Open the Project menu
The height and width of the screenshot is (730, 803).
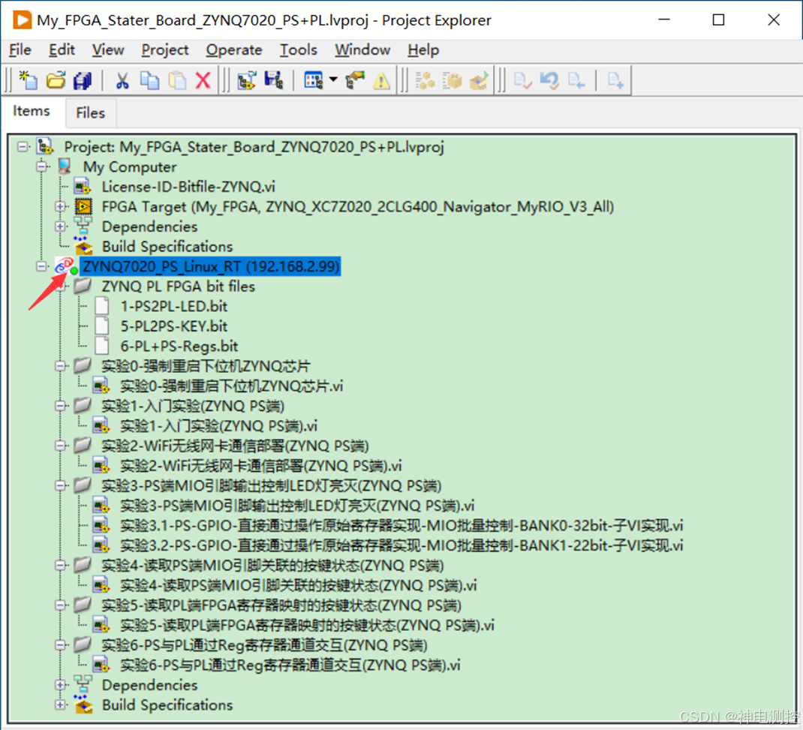click(165, 50)
